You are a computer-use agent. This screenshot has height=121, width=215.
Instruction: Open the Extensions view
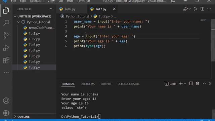coord(6,60)
